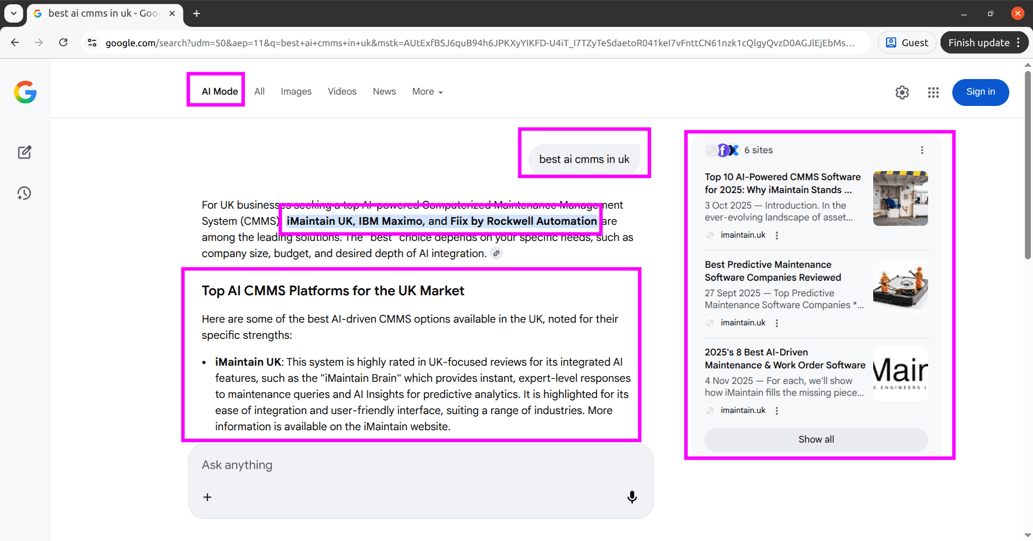The width and height of the screenshot is (1033, 541).
Task: Open the three-dot menu on the sources panel
Action: pos(922,150)
